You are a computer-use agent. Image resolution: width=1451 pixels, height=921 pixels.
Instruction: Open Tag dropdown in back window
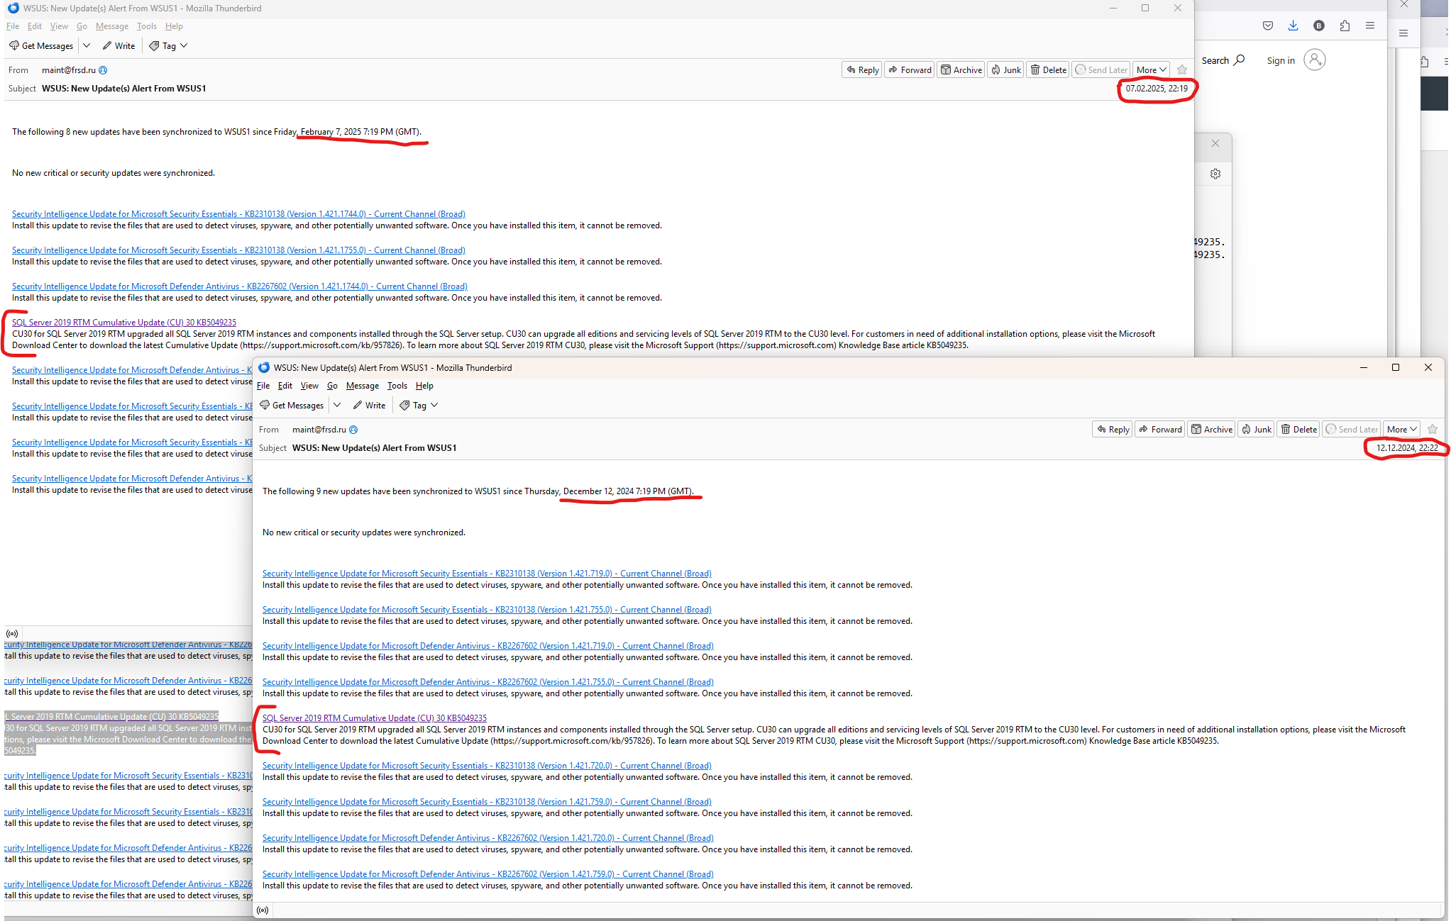(168, 45)
